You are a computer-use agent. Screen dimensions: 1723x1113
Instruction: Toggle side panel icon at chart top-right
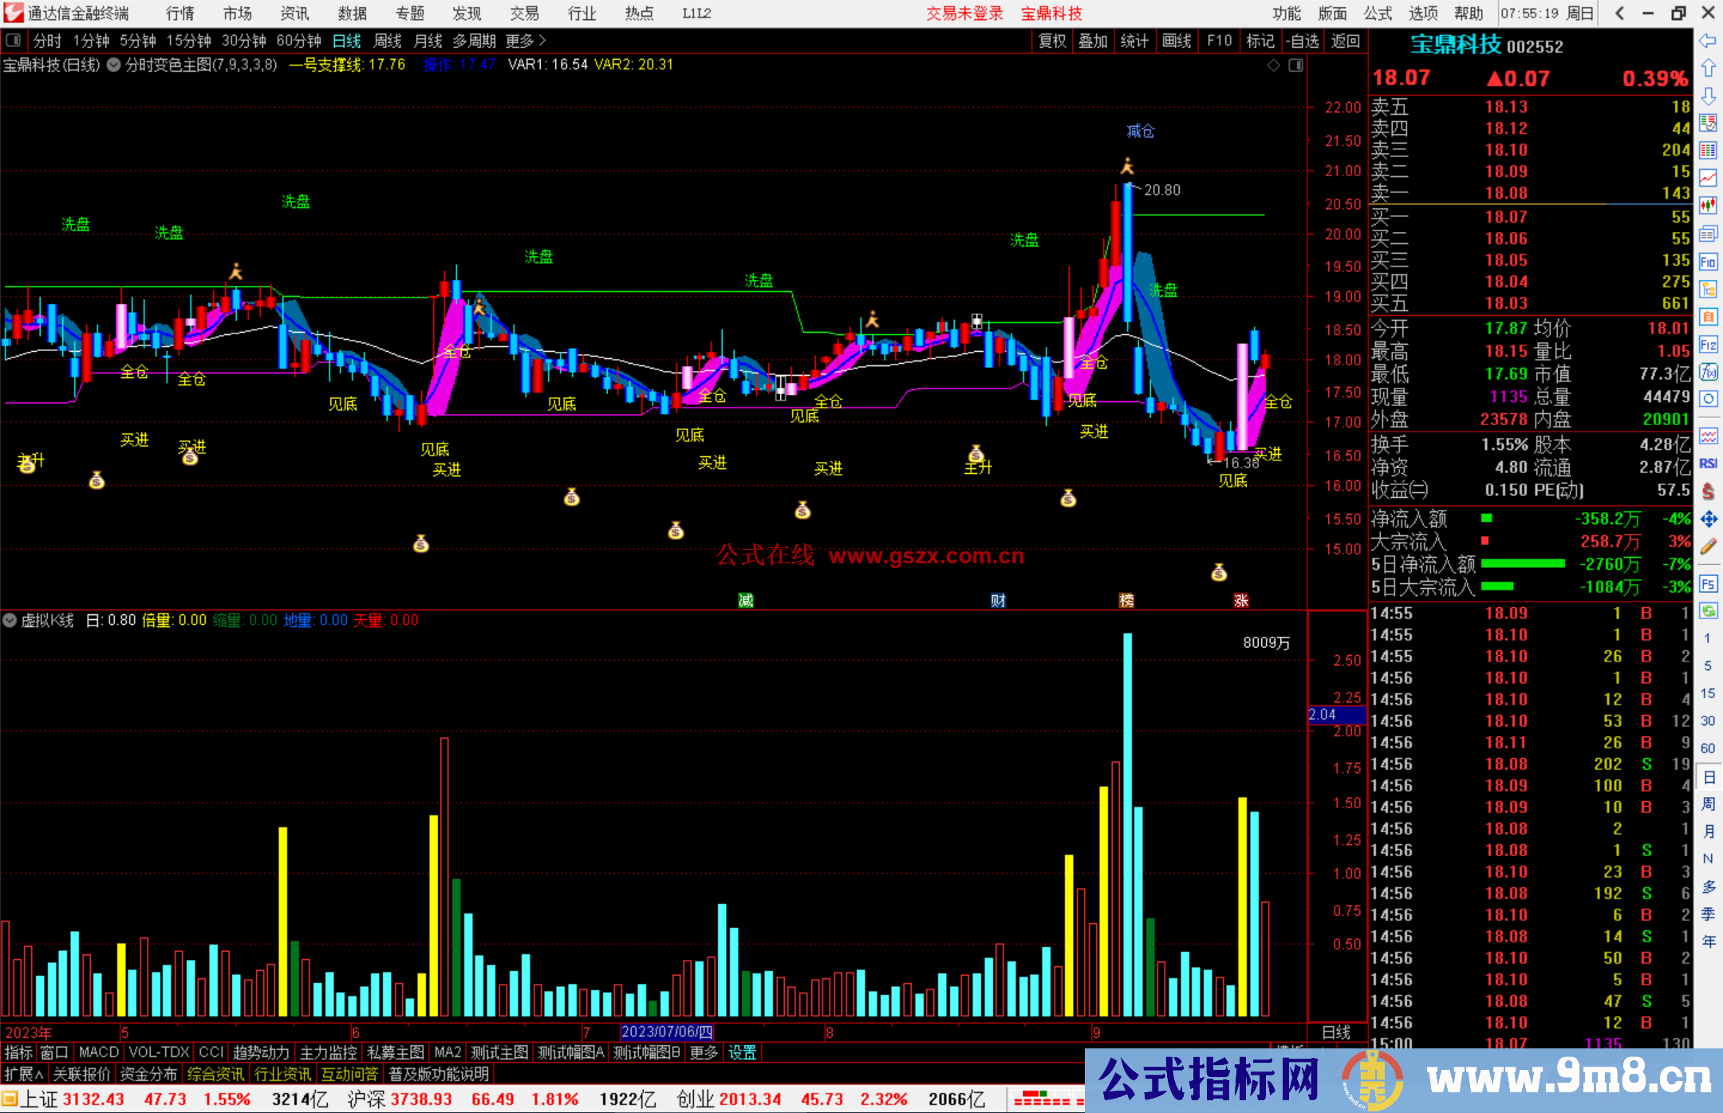[x=1296, y=65]
